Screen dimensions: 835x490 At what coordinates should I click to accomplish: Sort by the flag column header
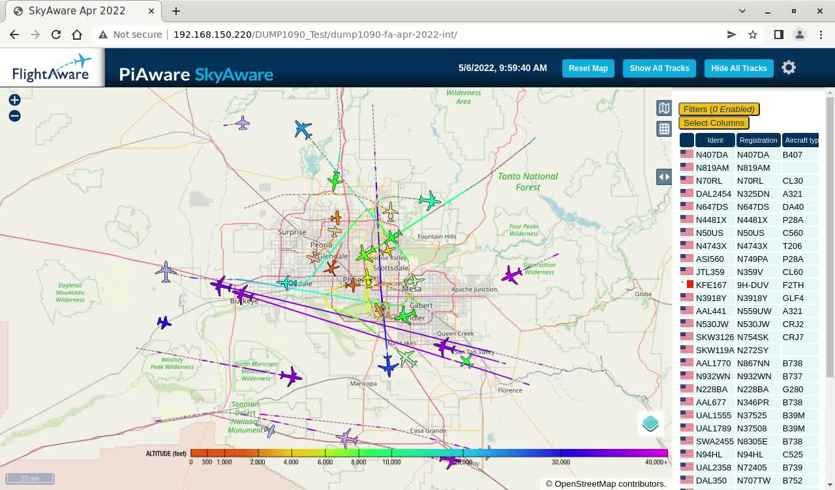(x=687, y=140)
